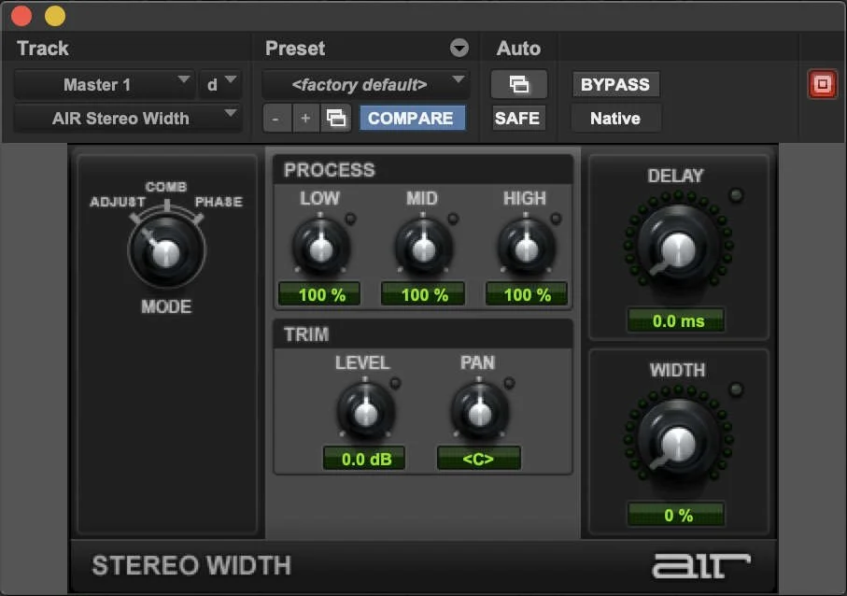Click the TRIM section header
This screenshot has height=596, width=847.
pos(423,333)
